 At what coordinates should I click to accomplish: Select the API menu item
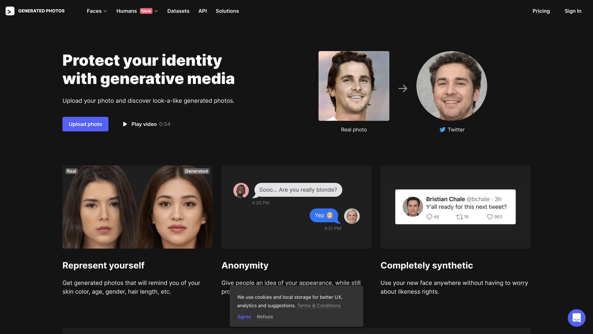(x=202, y=11)
